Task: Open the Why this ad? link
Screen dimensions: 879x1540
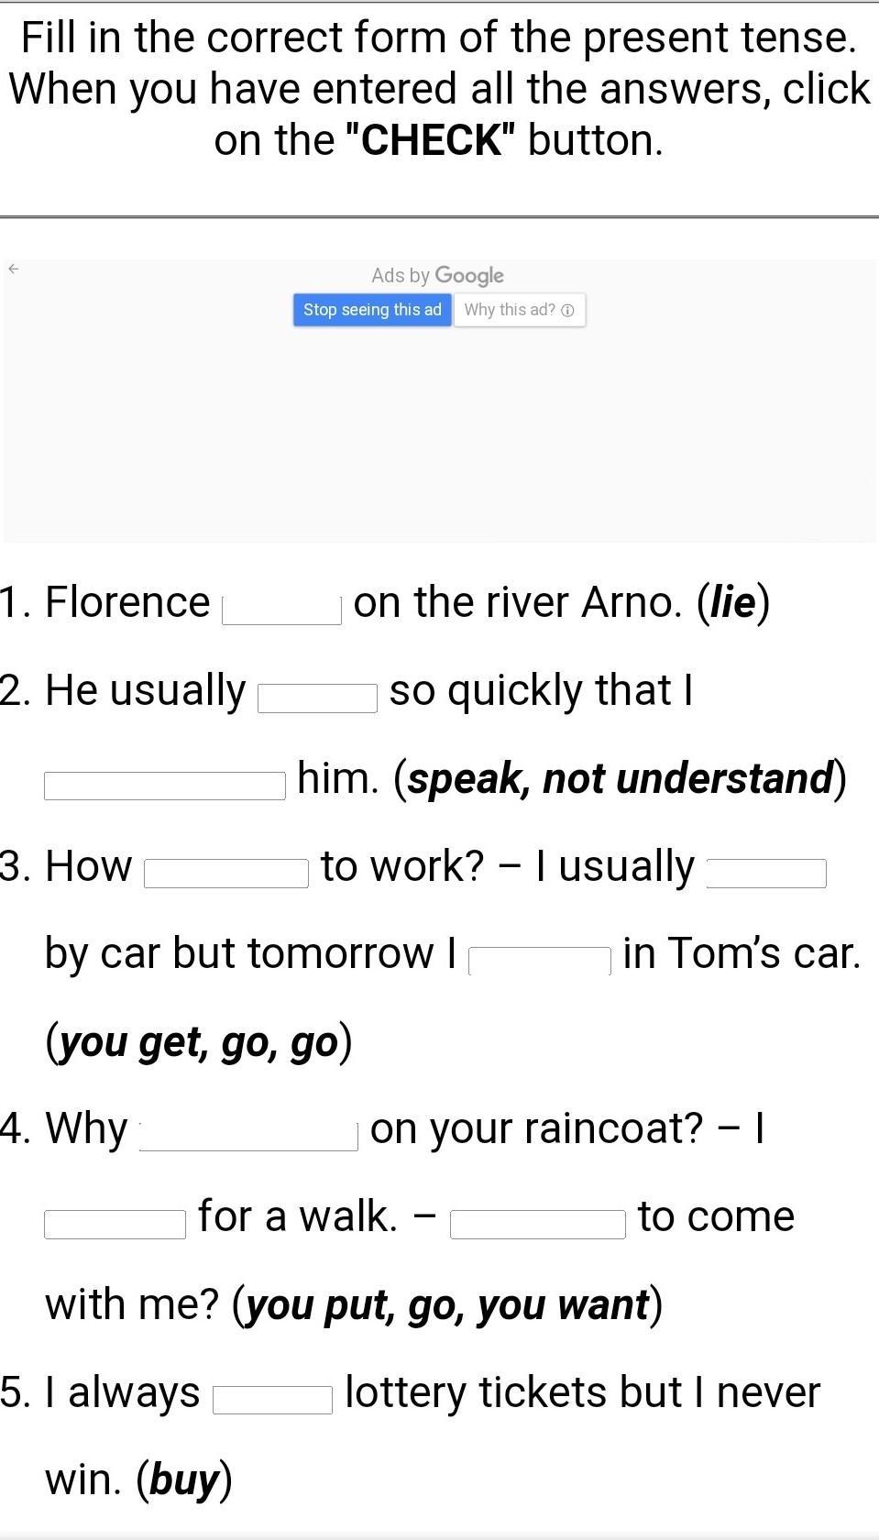Action: pos(511,310)
